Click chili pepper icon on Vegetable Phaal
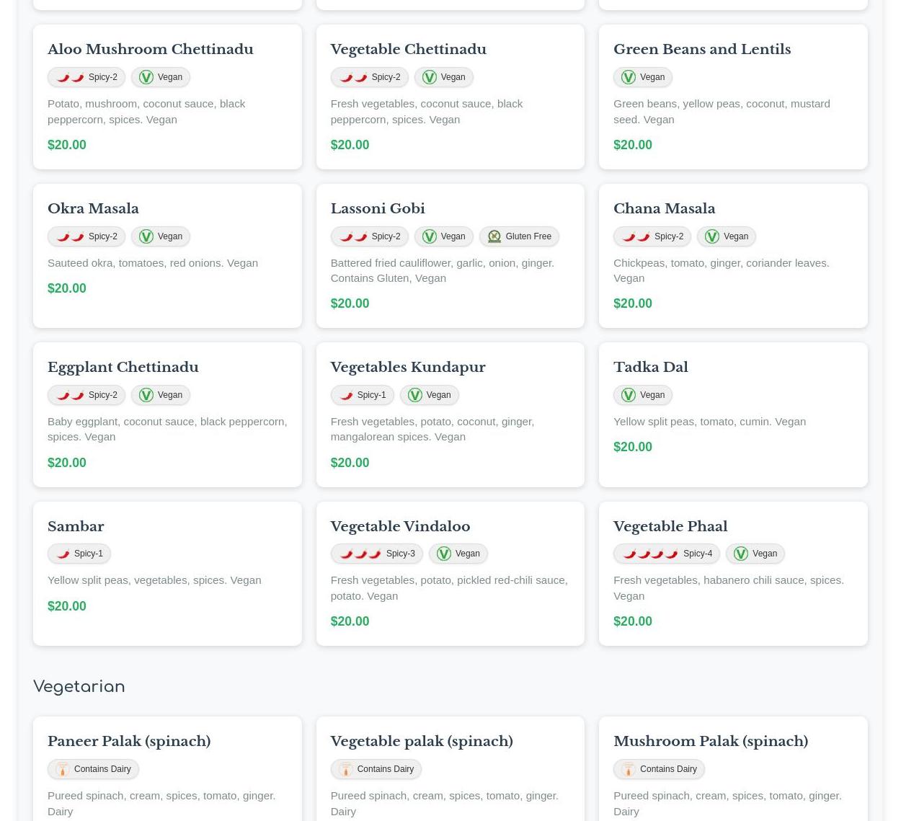 coord(650,554)
